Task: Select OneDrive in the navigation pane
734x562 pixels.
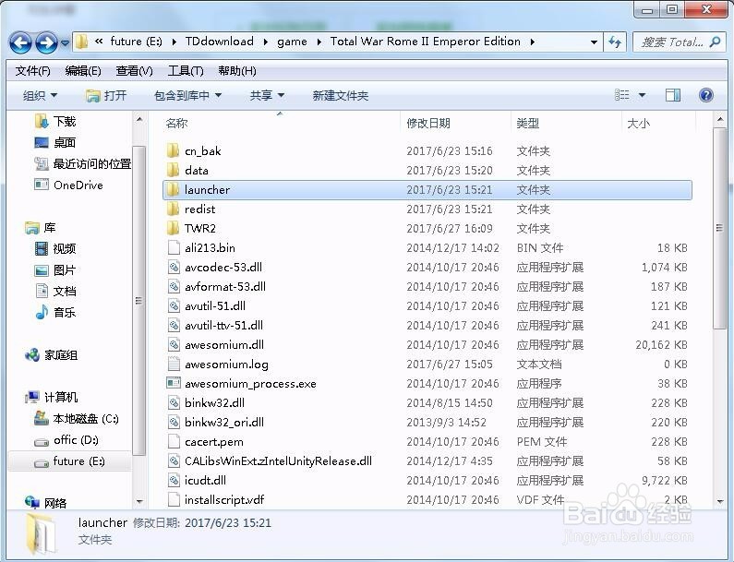Action: pos(69,185)
